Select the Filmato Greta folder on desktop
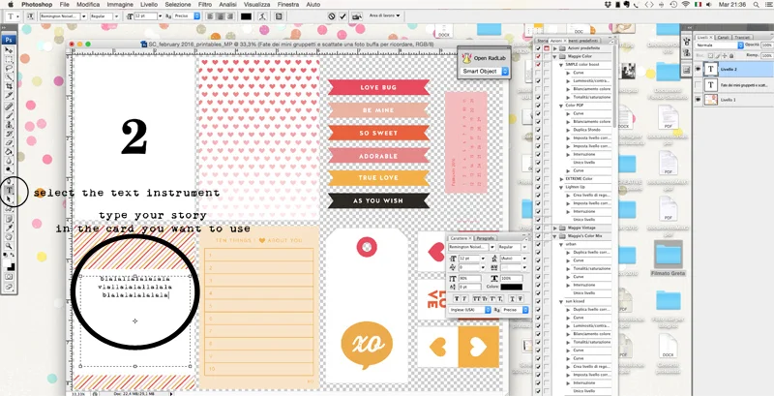This screenshot has height=396, width=774. [668, 258]
